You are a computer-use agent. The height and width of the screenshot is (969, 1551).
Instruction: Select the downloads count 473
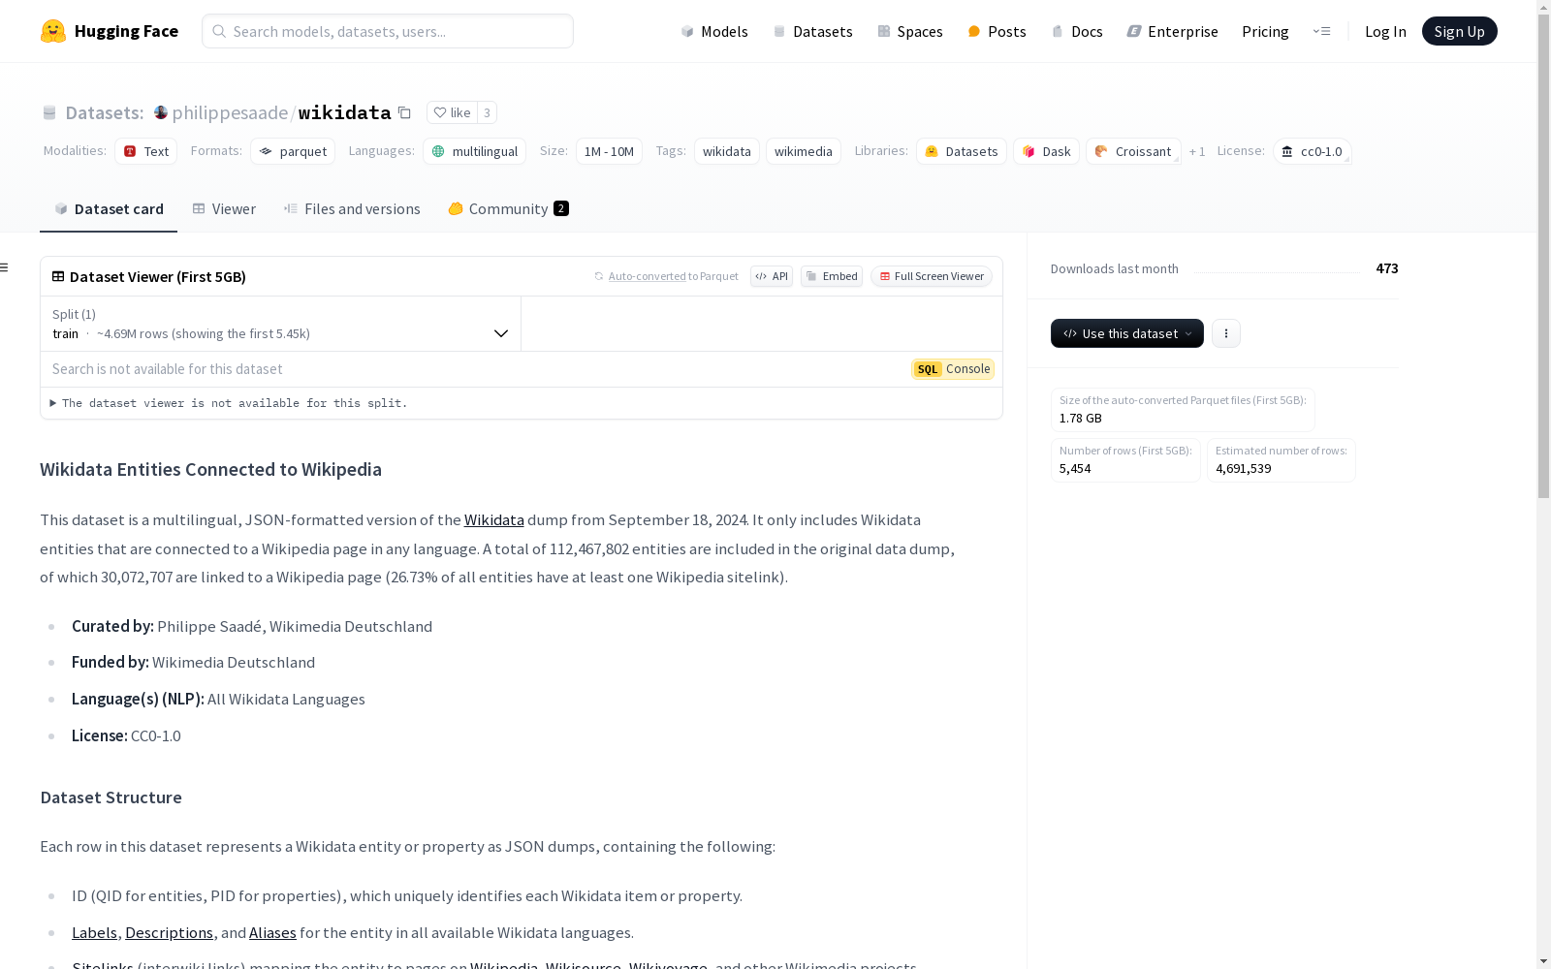pyautogui.click(x=1387, y=268)
